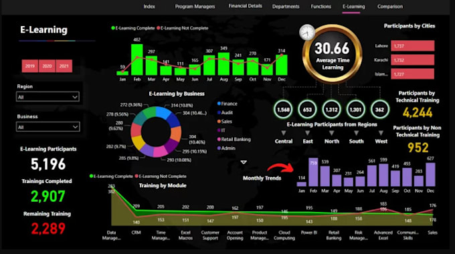Viewport: 455px width, 254px height.
Task: Select the Islamabad bar 1,727
Action: tap(412, 74)
